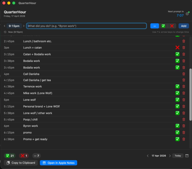Click the 4:45pm time label

[x=9, y=93]
